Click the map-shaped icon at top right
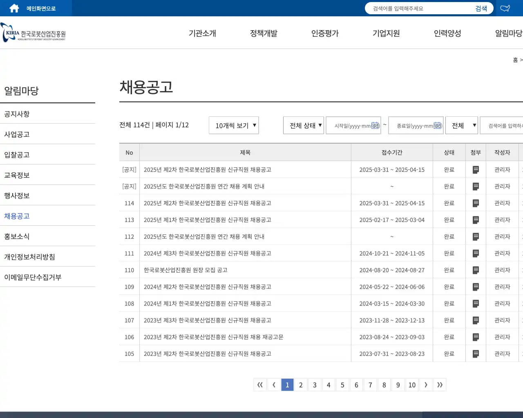523x418 pixels. point(505,8)
